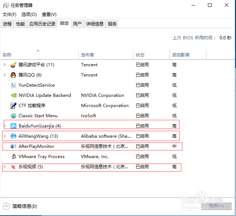The image size is (236, 216).
Task: Sort by the 发布者 column header
Action: coord(106,55)
